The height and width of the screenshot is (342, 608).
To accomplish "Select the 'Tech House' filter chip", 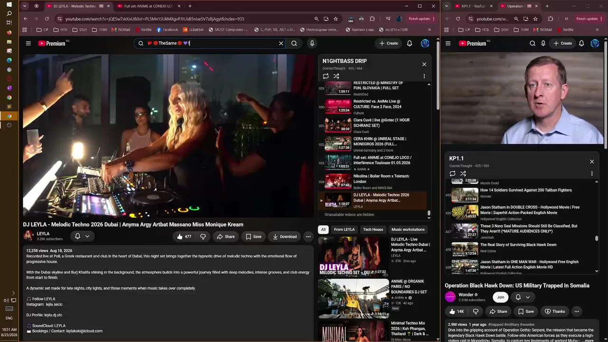I will click(x=373, y=229).
